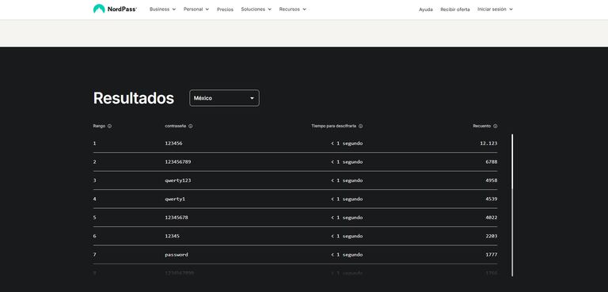Click the count 4958
Image resolution: width=608 pixels, height=292 pixels.
click(492, 180)
